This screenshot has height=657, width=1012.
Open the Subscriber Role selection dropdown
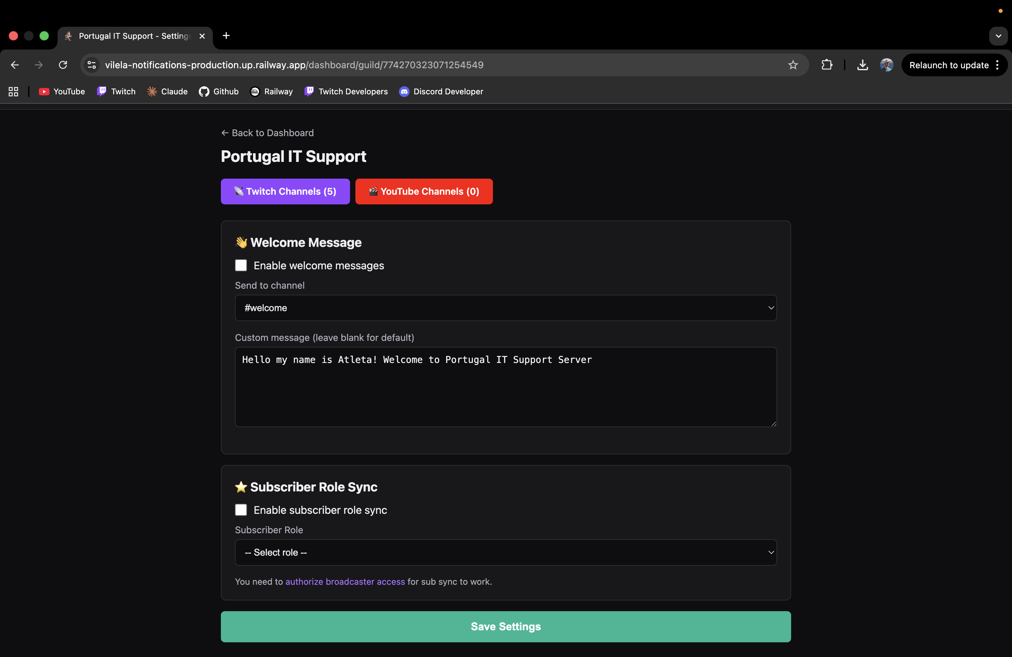(505, 552)
